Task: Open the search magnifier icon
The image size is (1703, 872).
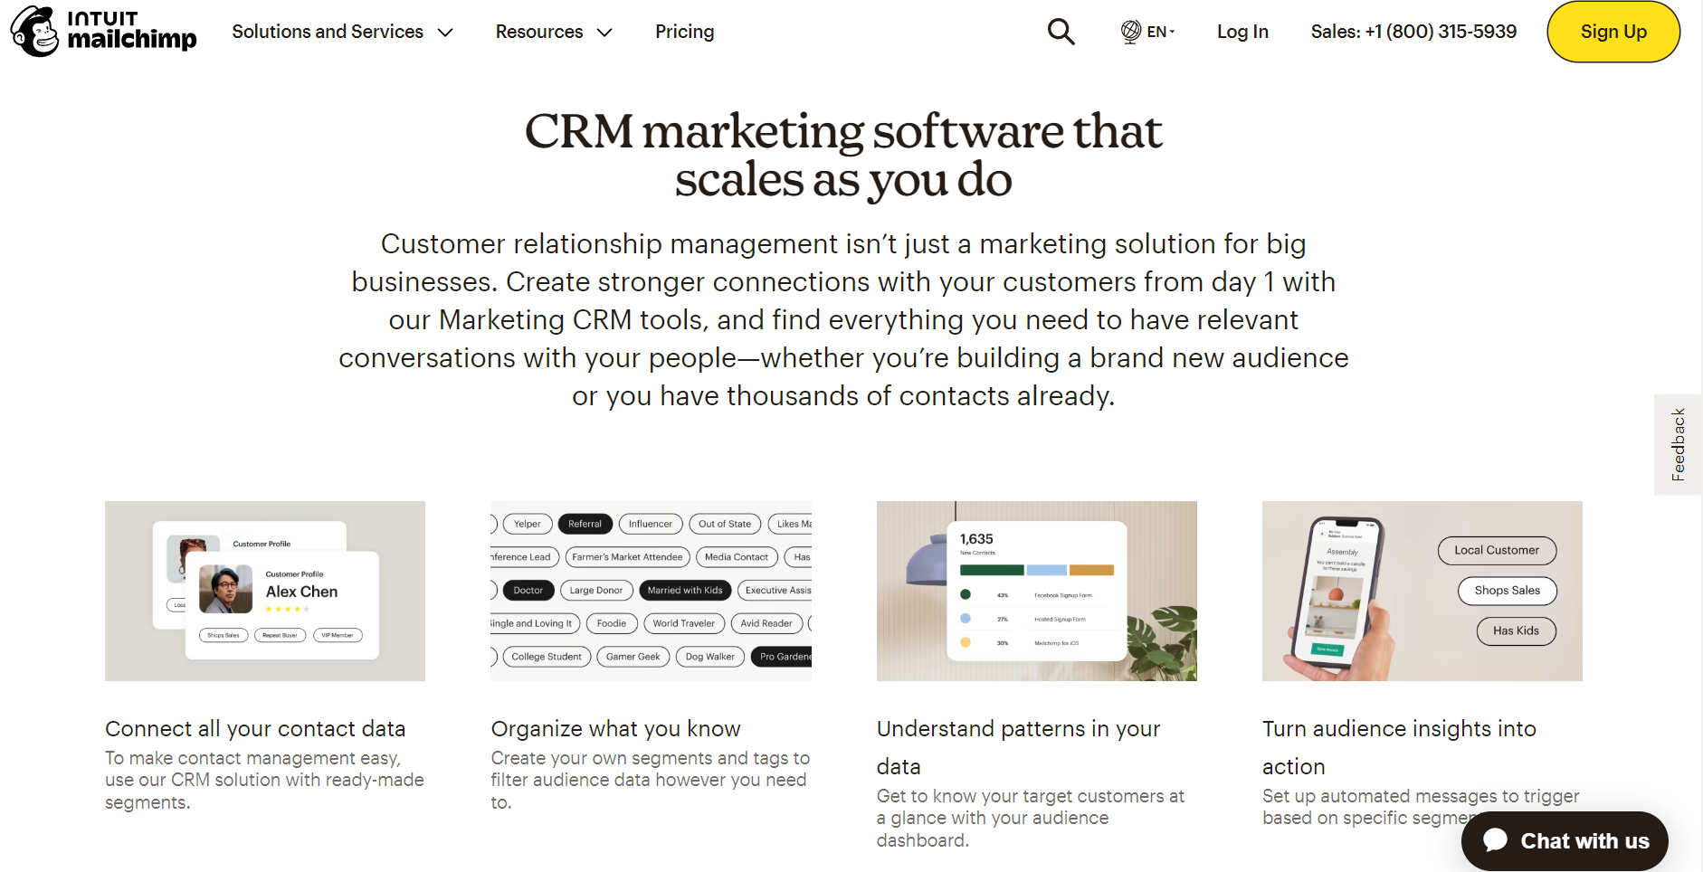Action: coord(1061,32)
